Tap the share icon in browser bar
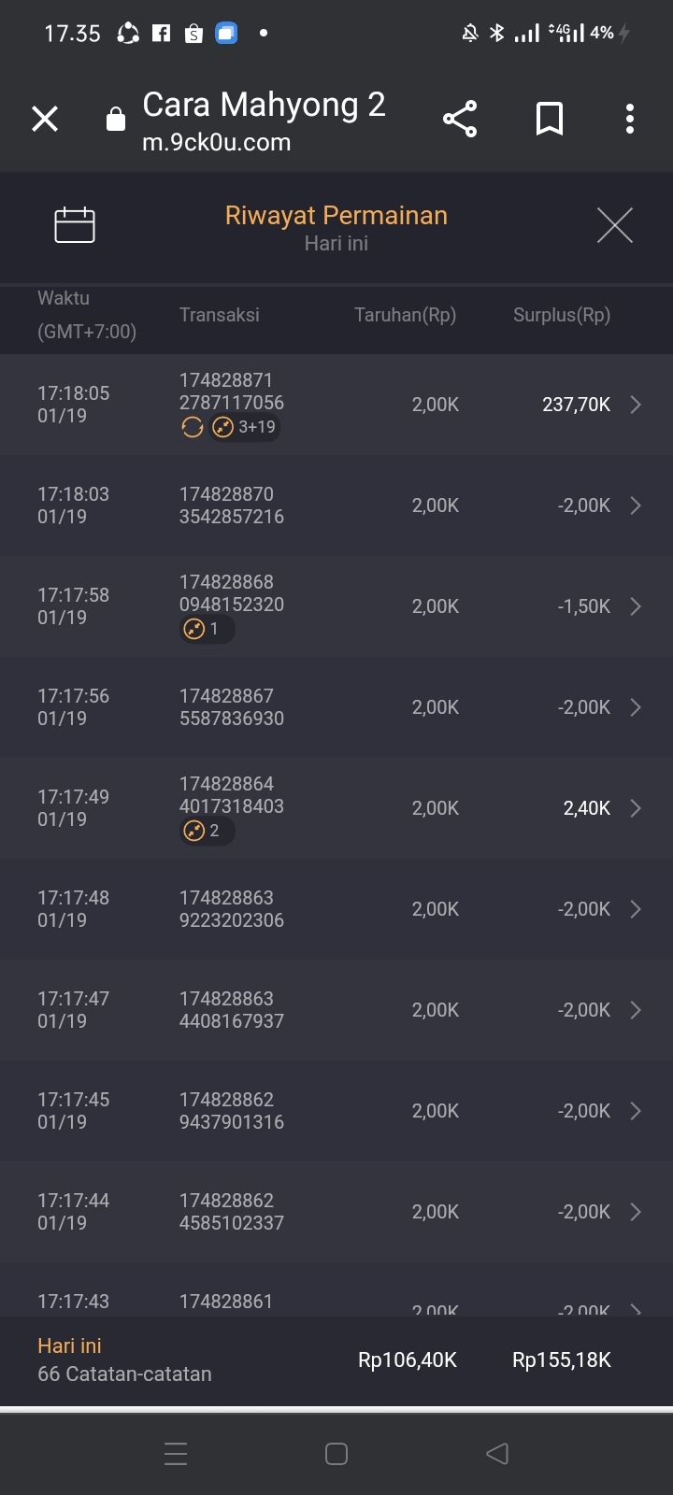 pyautogui.click(x=460, y=120)
